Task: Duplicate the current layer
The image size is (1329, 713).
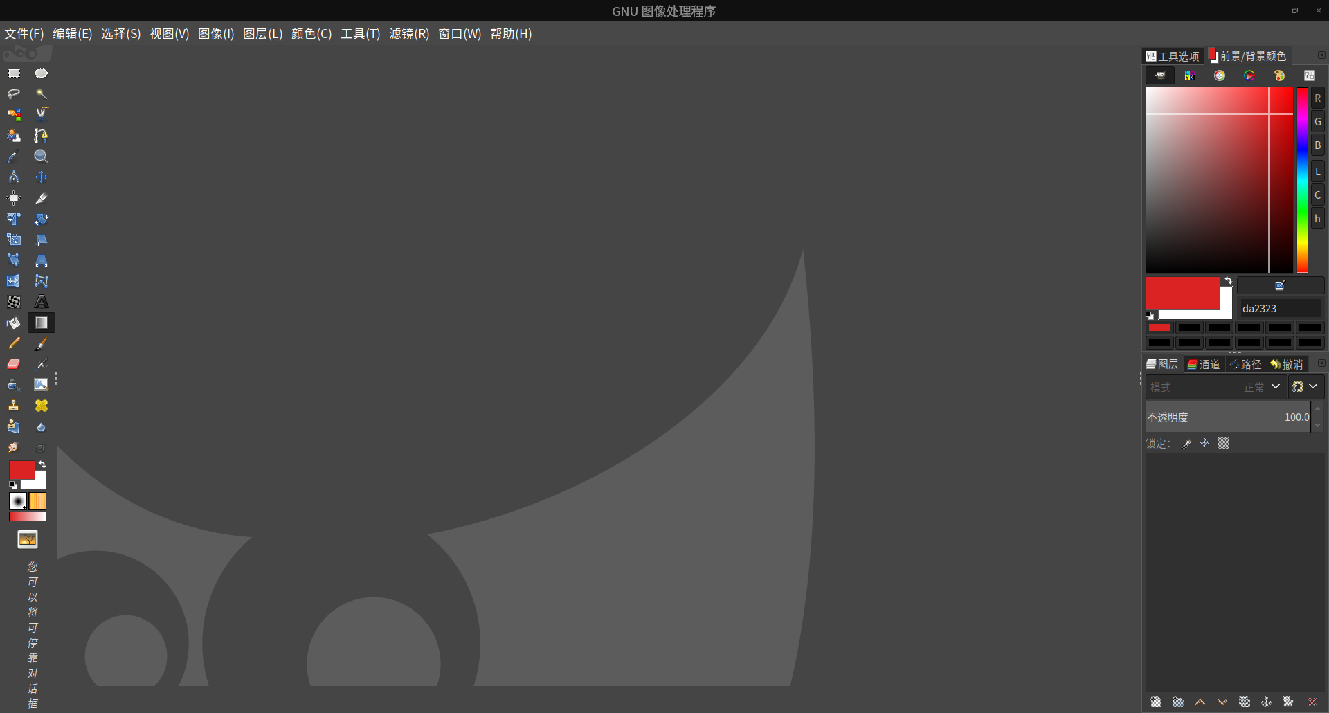Action: click(1245, 702)
